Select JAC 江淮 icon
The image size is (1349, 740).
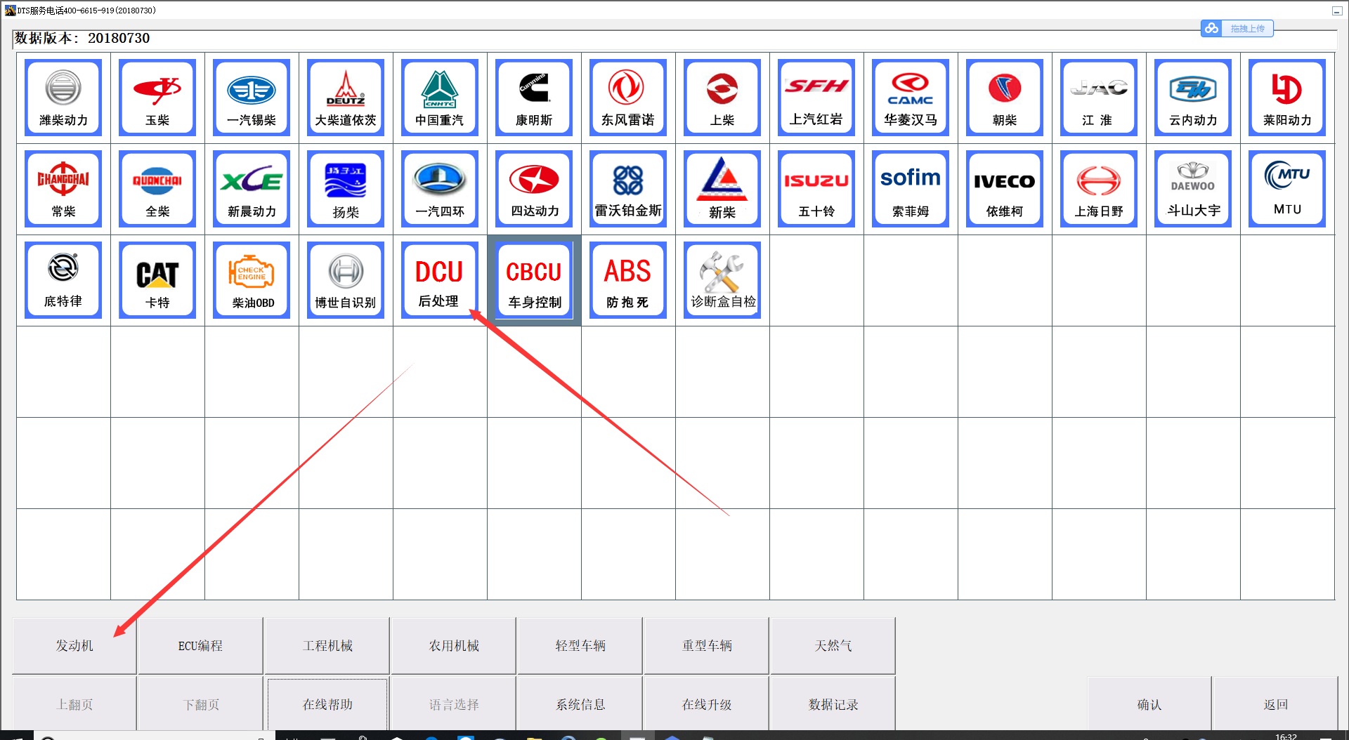tap(1099, 98)
